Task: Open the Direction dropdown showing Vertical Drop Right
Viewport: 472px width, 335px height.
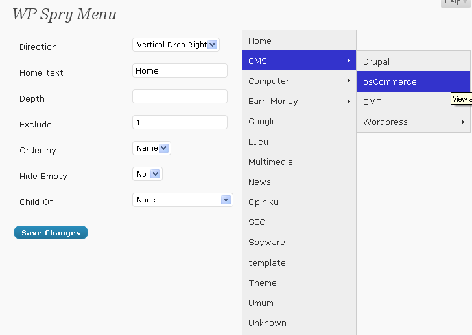Action: (176, 45)
